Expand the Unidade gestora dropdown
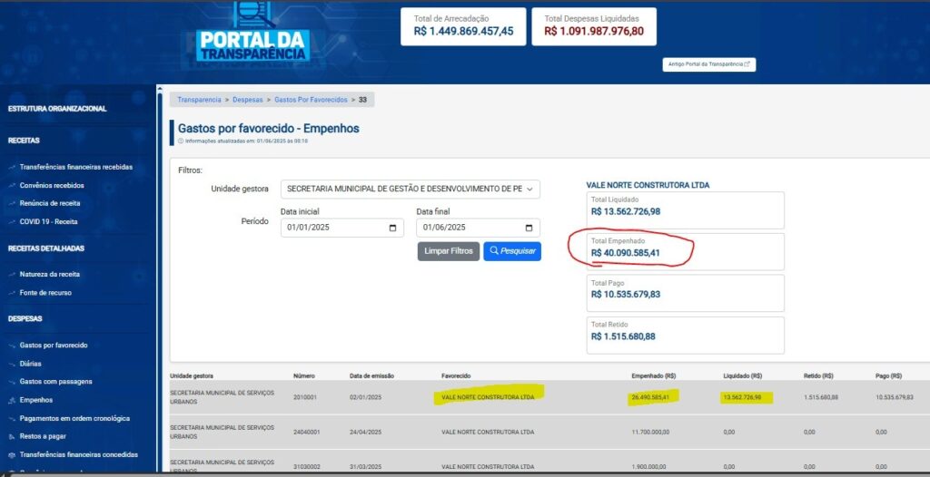The height and width of the screenshot is (477, 930). (x=411, y=189)
